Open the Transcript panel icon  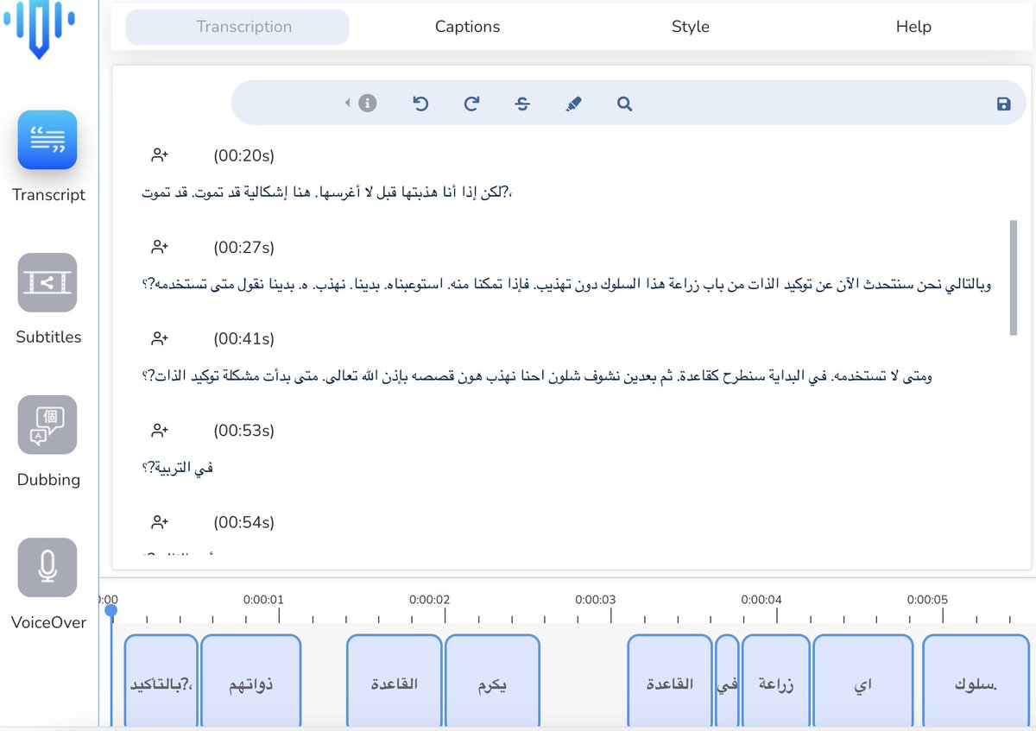click(x=47, y=140)
